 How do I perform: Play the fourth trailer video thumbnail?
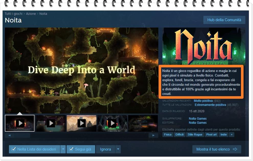point(112,123)
